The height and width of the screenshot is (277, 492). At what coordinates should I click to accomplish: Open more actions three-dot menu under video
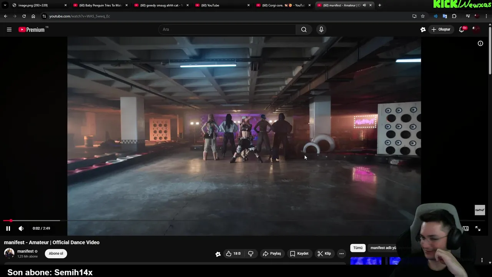341,254
